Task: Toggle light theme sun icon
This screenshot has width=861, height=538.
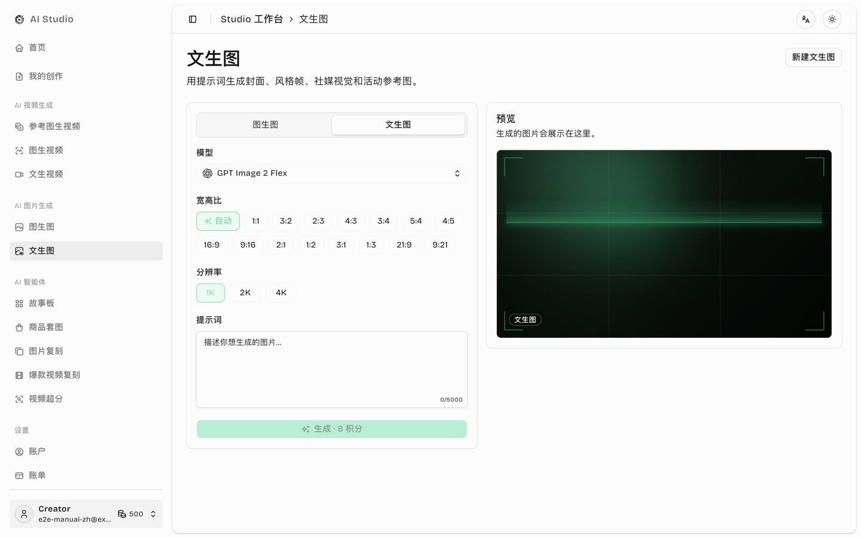Action: tap(832, 19)
